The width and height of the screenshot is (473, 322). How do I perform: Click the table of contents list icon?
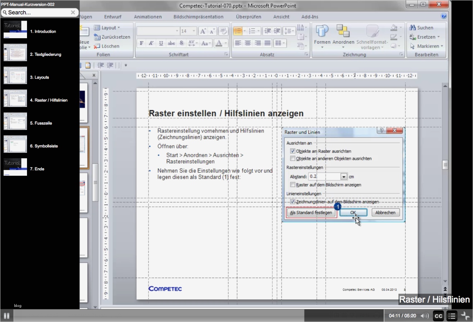(x=452, y=316)
